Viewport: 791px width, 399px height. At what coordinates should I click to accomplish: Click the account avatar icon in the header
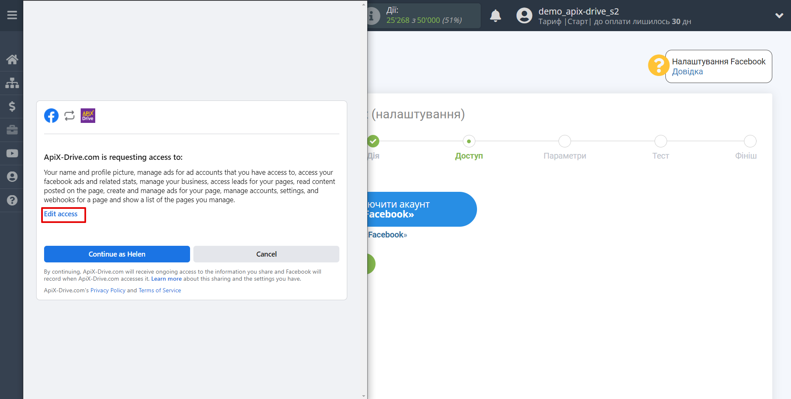click(x=524, y=16)
